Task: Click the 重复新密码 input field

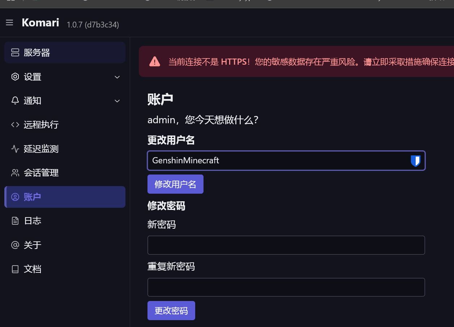Action: [x=286, y=287]
